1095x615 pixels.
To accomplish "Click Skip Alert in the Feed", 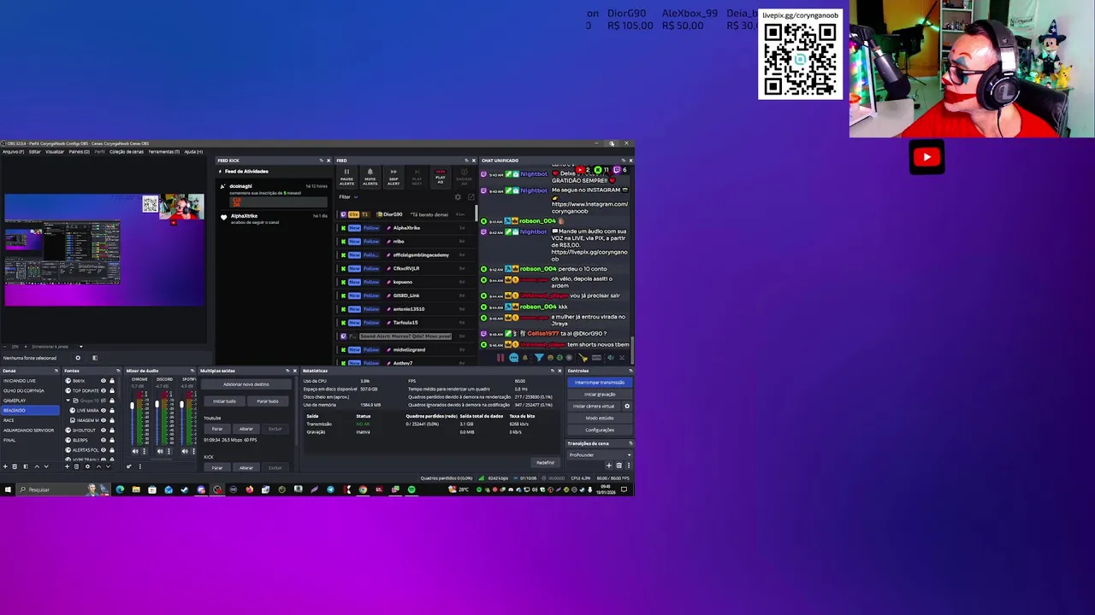I will click(x=394, y=177).
